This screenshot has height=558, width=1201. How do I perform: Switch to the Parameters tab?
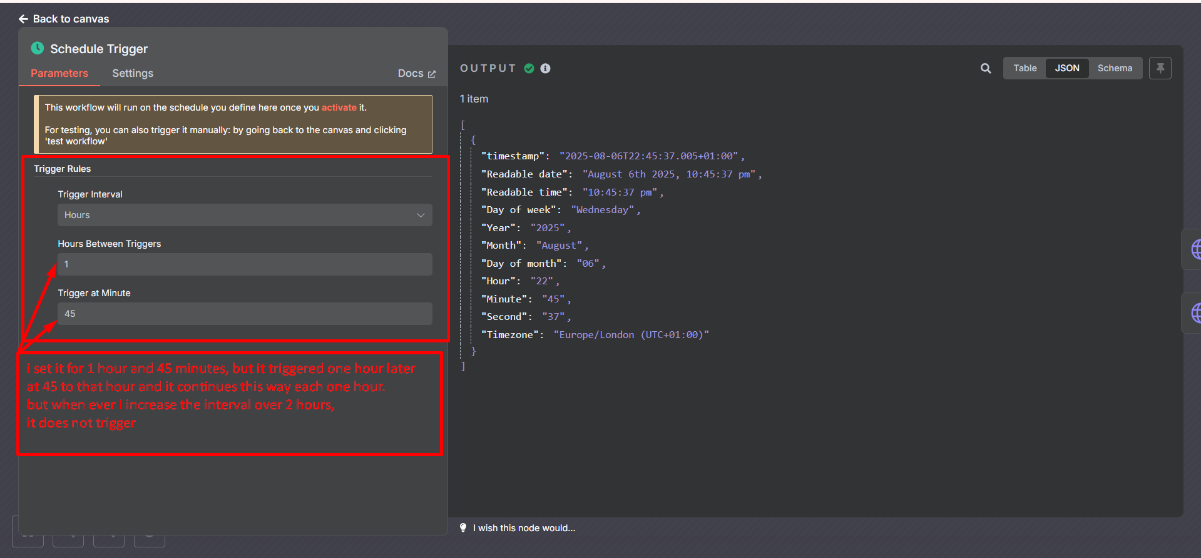click(59, 73)
